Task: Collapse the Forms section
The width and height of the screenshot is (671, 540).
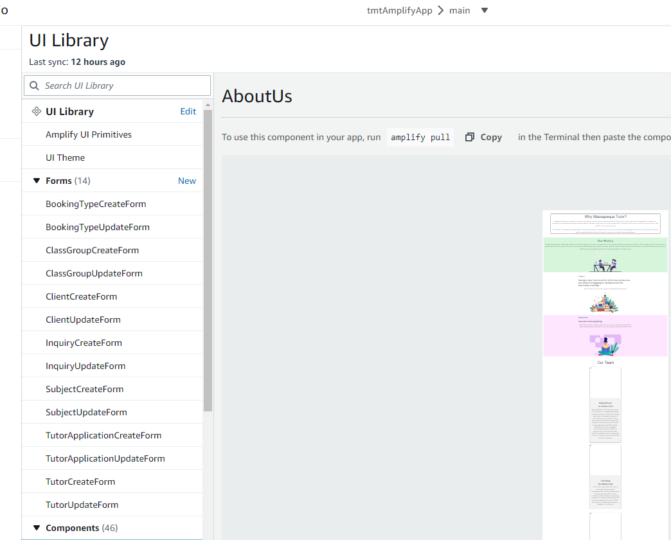Action: (x=37, y=181)
